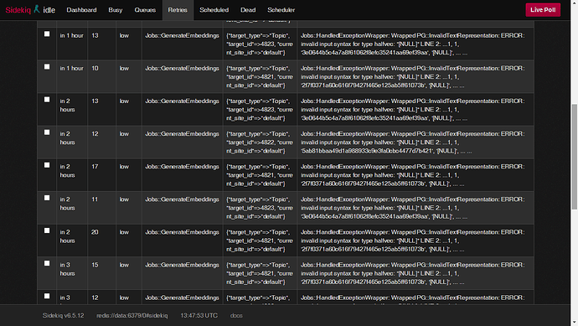Select checkbox for the job with 17 retries
The image size is (578, 326).
point(47,165)
